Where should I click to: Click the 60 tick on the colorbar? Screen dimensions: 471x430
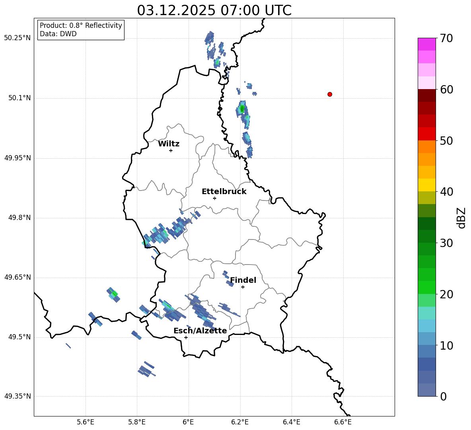coord(446,90)
